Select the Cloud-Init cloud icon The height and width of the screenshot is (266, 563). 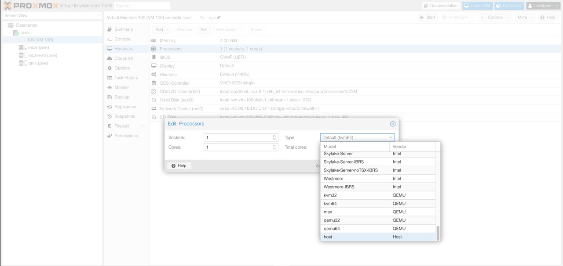point(110,58)
